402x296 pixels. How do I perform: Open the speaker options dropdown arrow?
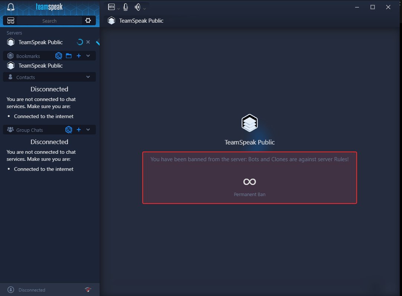pos(144,9)
